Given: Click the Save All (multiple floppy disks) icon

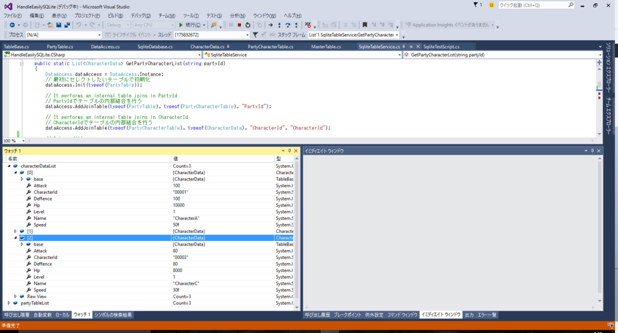Looking at the screenshot, I should (67, 25).
